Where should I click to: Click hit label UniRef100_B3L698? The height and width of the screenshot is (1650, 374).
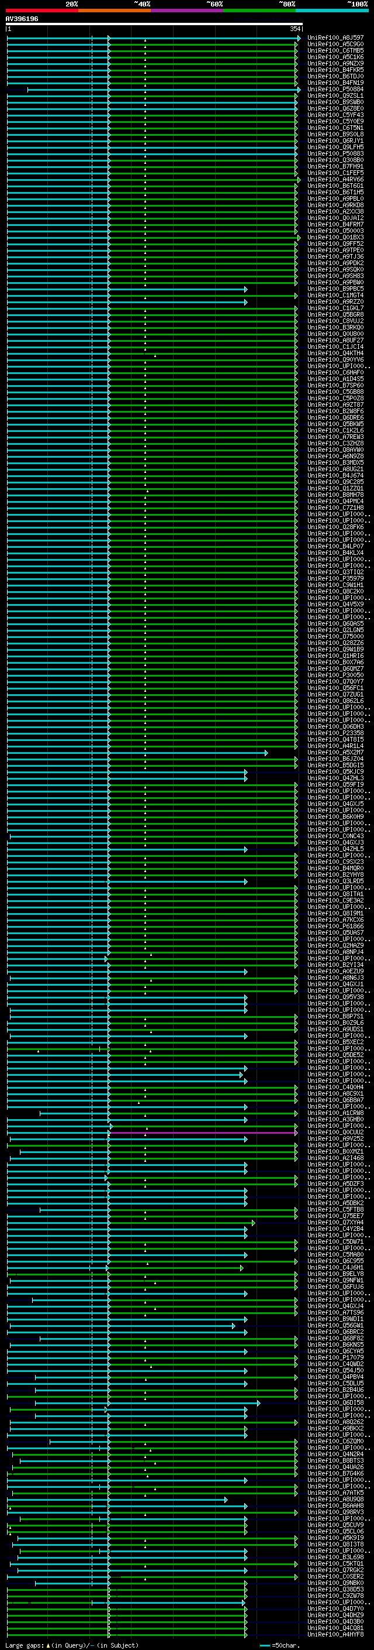[335, 1557]
